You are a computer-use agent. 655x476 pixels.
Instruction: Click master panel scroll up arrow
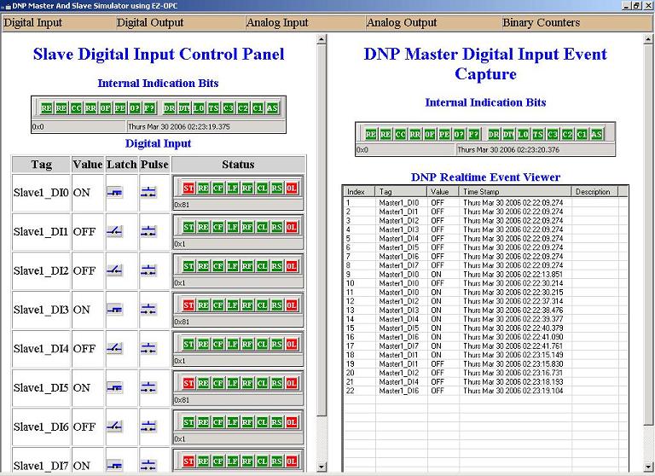point(649,39)
